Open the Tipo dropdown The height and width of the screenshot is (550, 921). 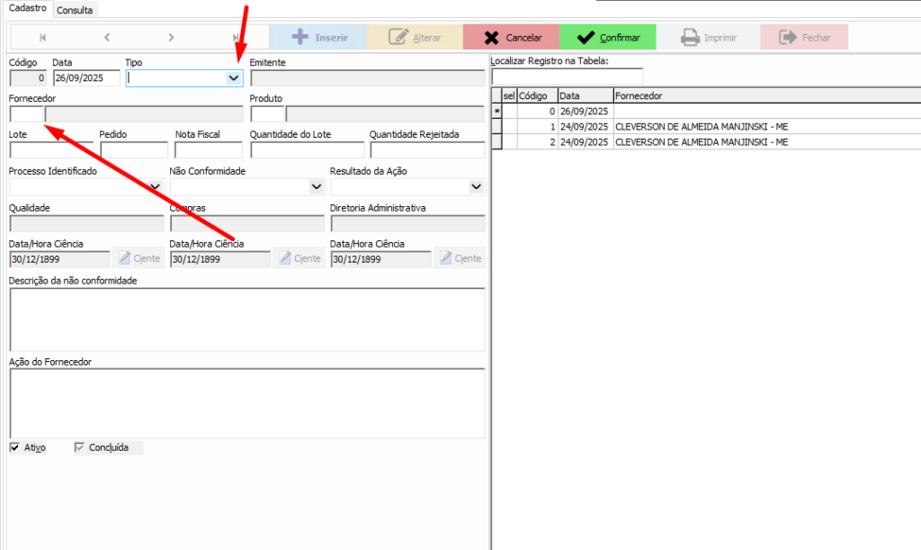coord(234,78)
